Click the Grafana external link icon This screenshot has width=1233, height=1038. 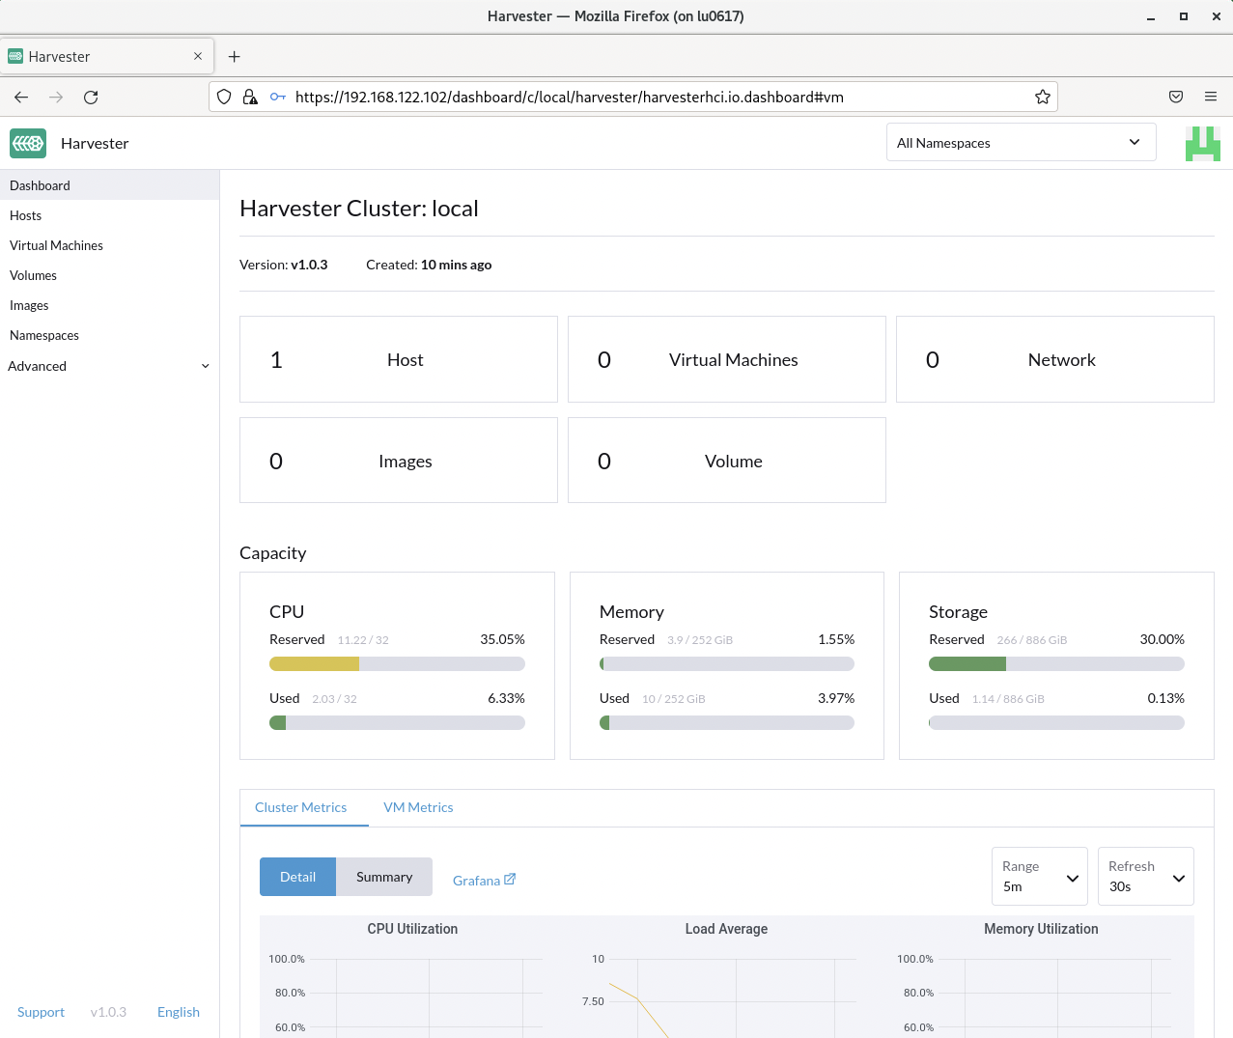510,879
